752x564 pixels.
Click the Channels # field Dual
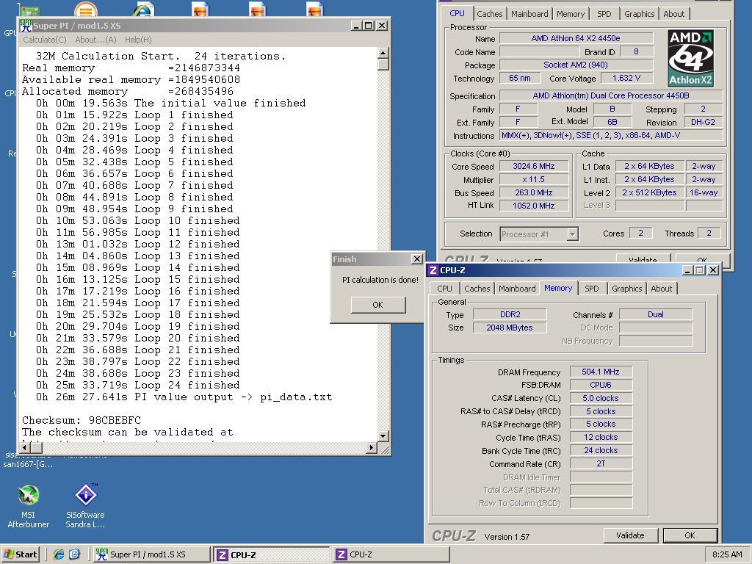(x=656, y=314)
